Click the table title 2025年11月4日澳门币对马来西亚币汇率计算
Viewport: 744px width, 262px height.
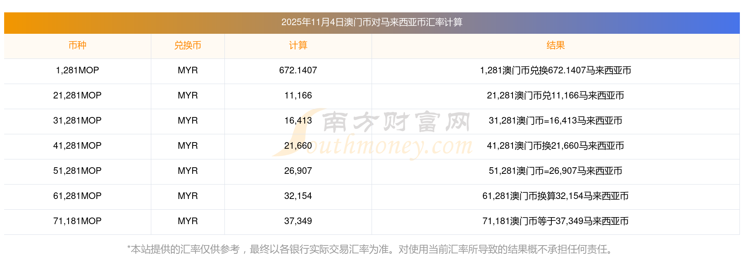(372, 22)
